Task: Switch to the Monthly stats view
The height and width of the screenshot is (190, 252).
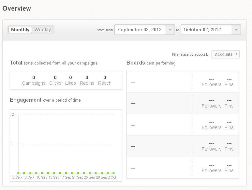Action: 20,30
